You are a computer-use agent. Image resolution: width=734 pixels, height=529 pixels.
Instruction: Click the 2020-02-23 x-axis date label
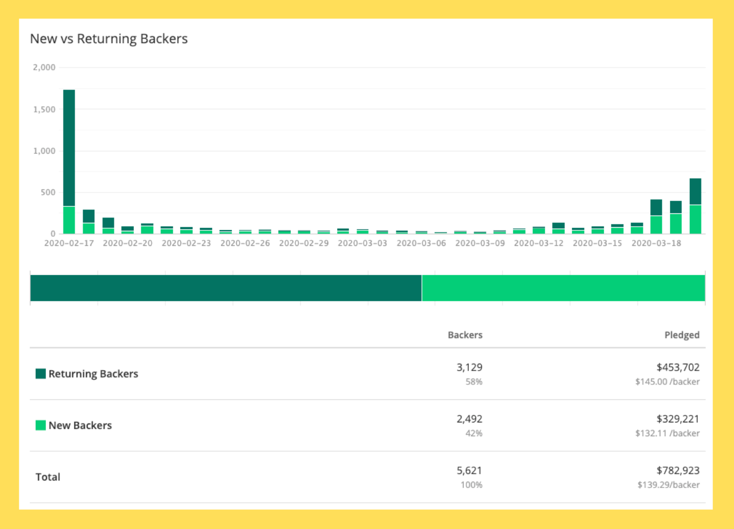186,243
